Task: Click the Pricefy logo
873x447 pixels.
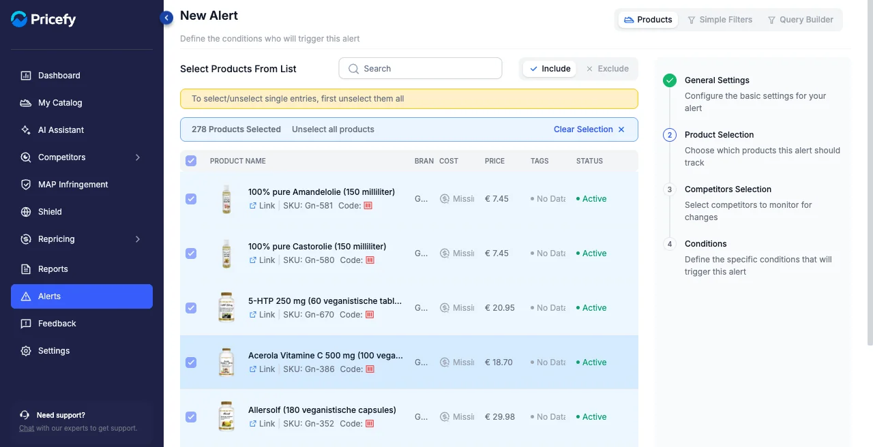Action: tap(44, 19)
